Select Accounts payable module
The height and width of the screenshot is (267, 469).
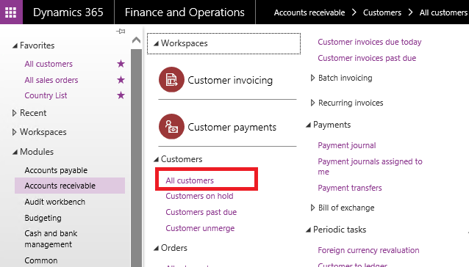pos(56,170)
